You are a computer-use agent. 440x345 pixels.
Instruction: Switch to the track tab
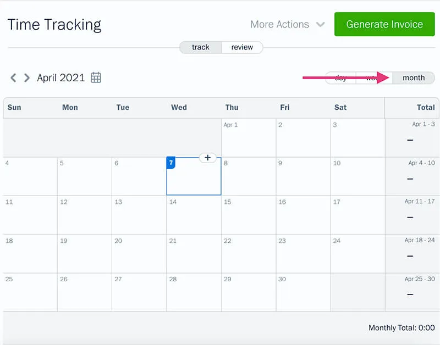point(201,47)
